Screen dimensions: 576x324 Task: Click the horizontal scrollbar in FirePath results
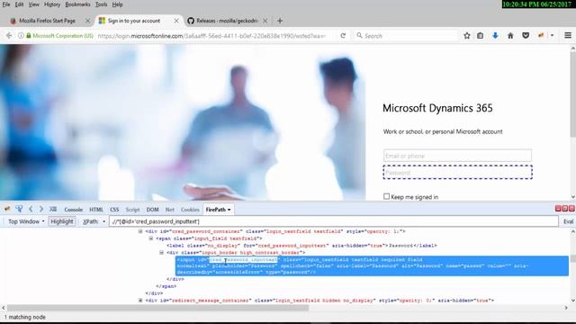[158, 308]
